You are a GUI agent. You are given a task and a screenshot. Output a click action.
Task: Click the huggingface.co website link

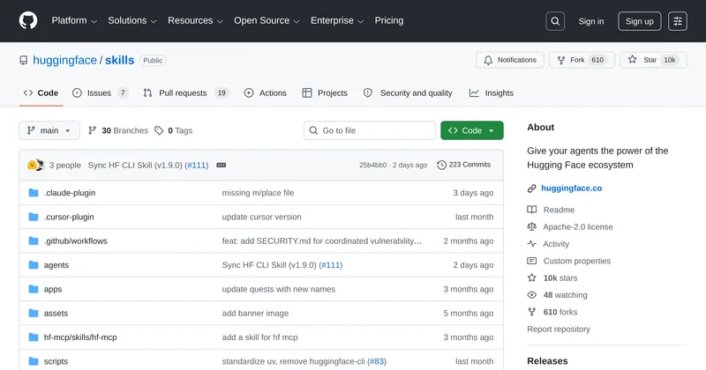tap(571, 189)
